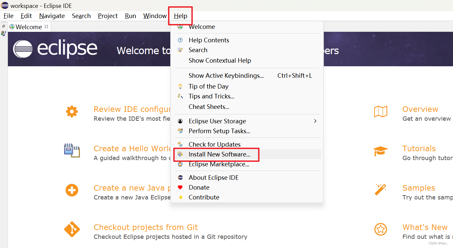This screenshot has width=453, height=248.
Task: Click the Eclipse User Storage submenu arrow
Action: 315,121
